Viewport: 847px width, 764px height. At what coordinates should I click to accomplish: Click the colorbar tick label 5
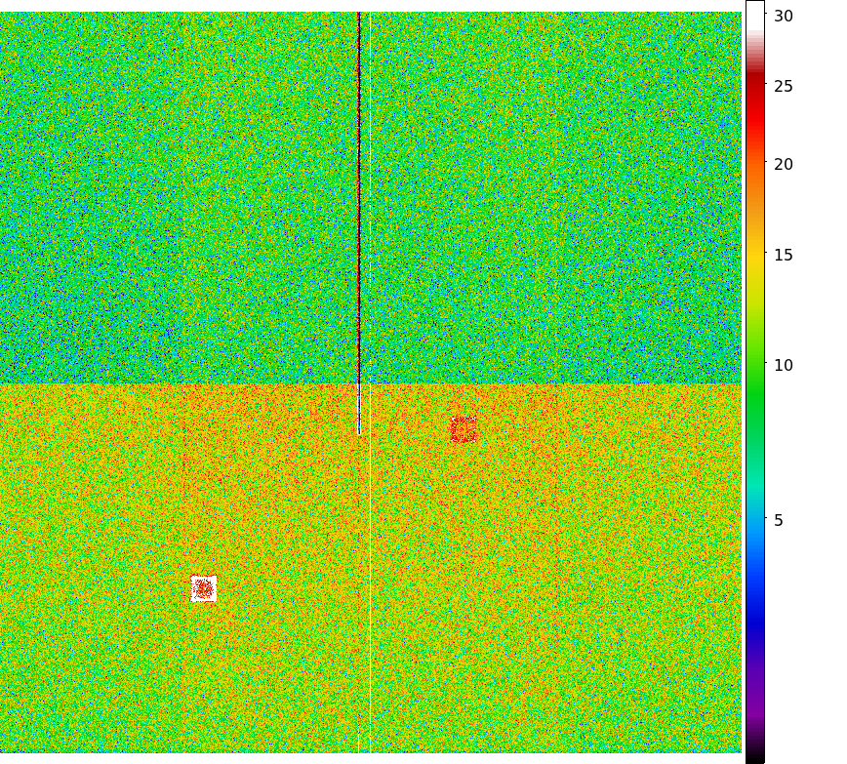point(779,520)
